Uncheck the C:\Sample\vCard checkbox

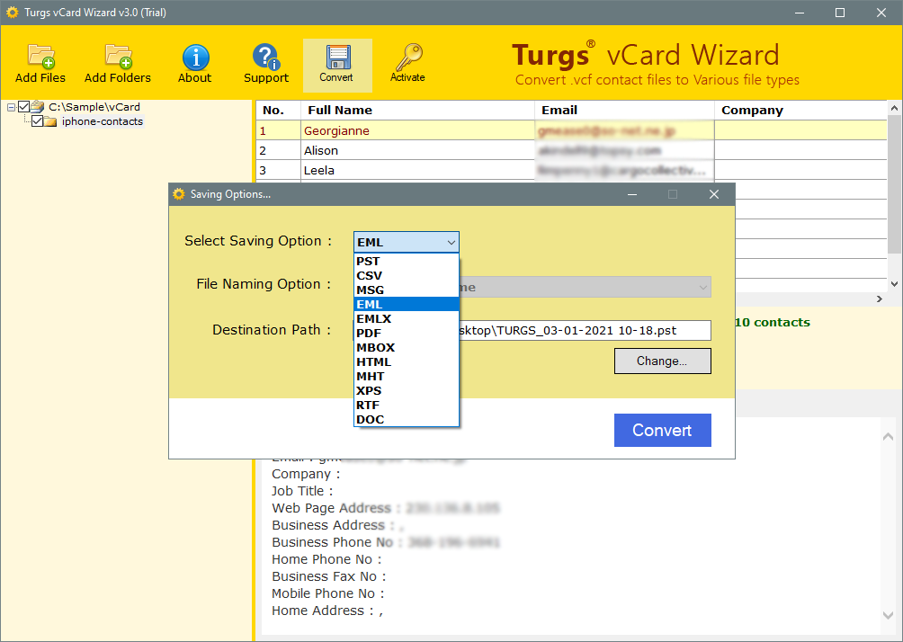coord(23,106)
